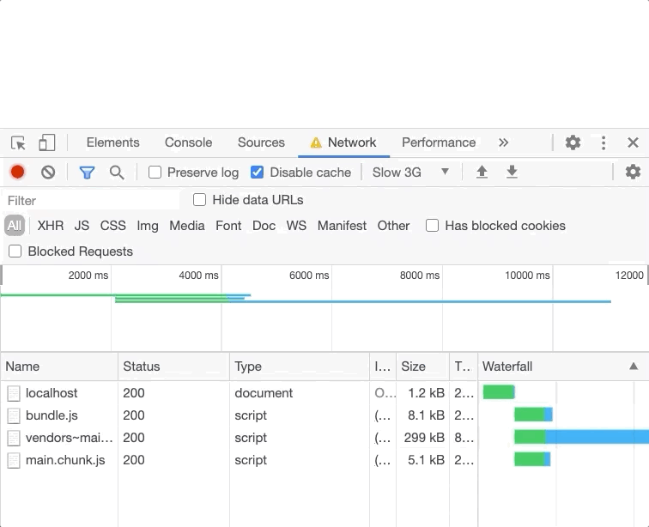
Task: Select the vendors~main script request row
Action: click(69, 438)
